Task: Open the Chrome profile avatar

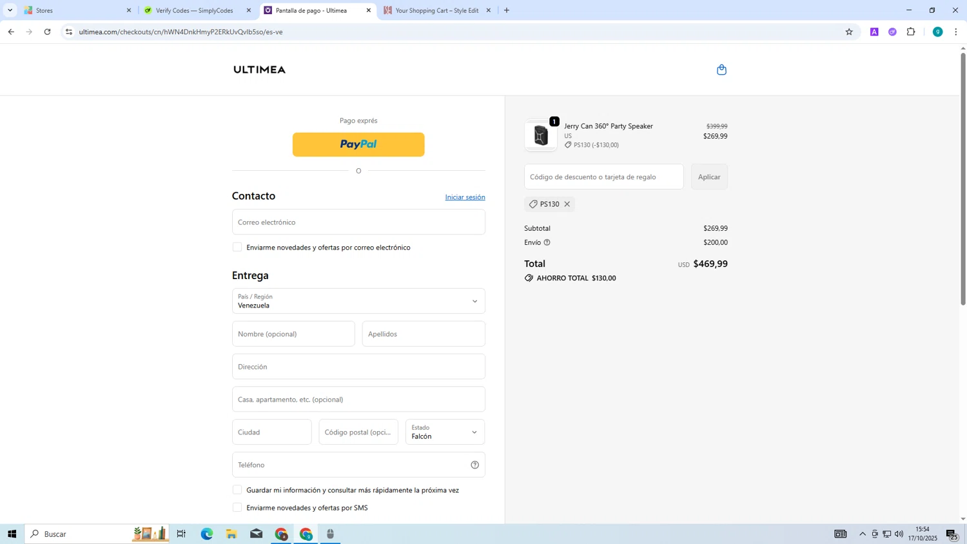Action: (x=937, y=32)
